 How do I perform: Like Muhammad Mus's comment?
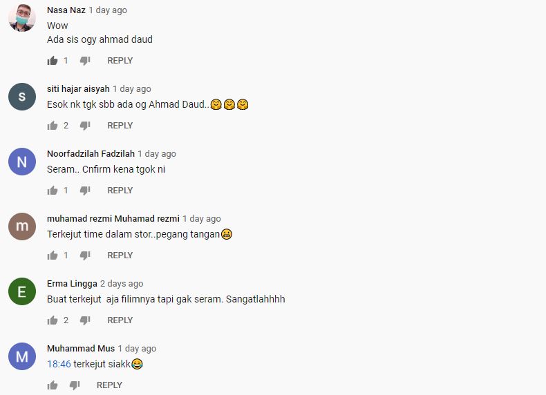[x=53, y=385]
